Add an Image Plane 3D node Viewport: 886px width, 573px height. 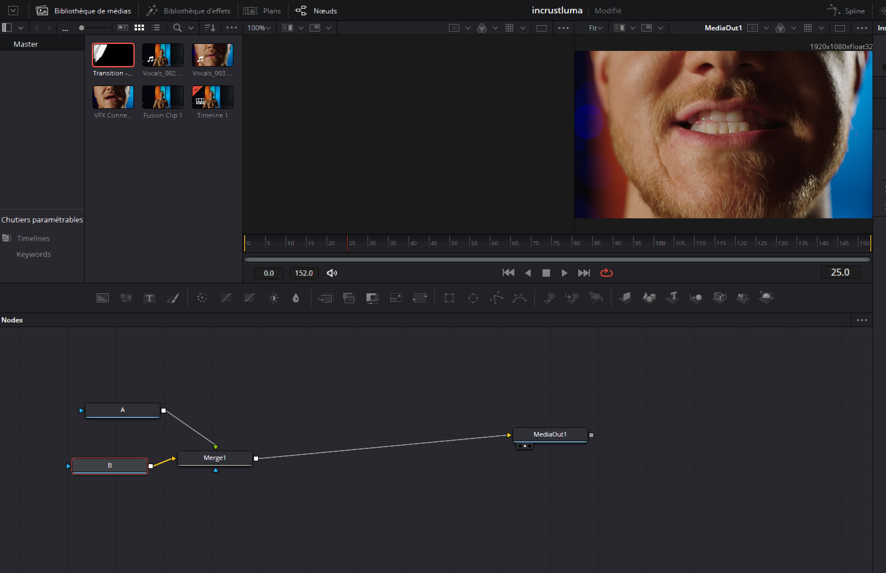point(626,297)
